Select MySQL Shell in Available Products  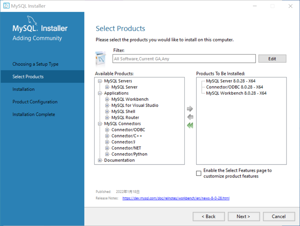click(x=123, y=111)
